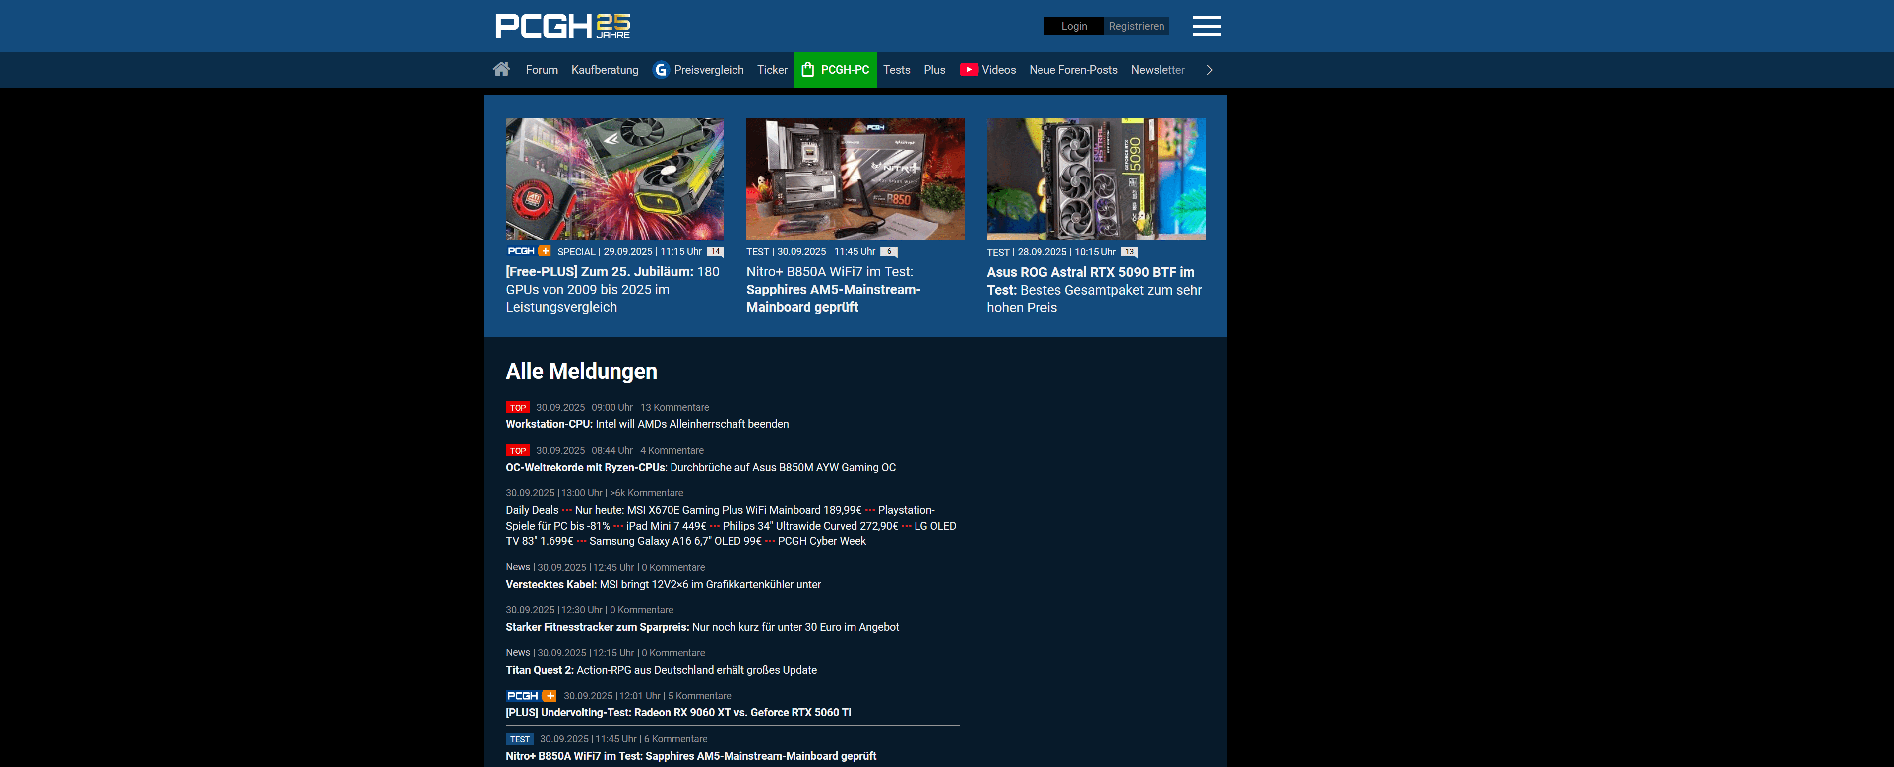Click the red YouTube Videos icon

pyautogui.click(x=968, y=70)
